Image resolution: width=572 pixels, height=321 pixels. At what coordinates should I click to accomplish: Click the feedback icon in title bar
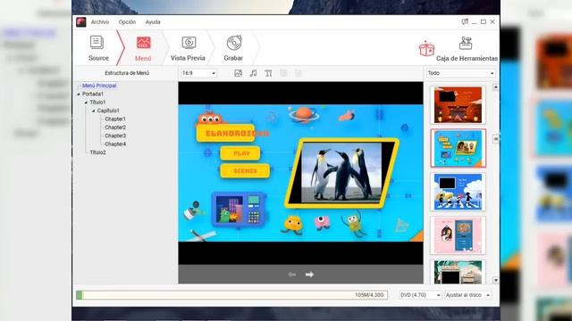465,21
